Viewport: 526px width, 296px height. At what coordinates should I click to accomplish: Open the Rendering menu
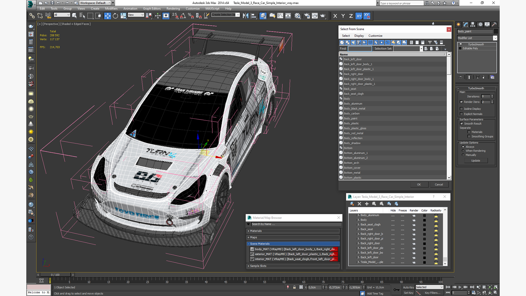coord(173,8)
